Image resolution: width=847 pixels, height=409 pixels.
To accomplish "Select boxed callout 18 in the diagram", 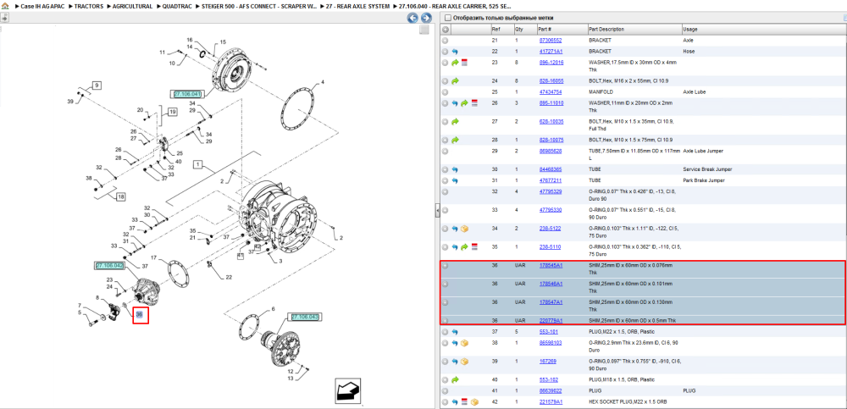I will [x=120, y=197].
